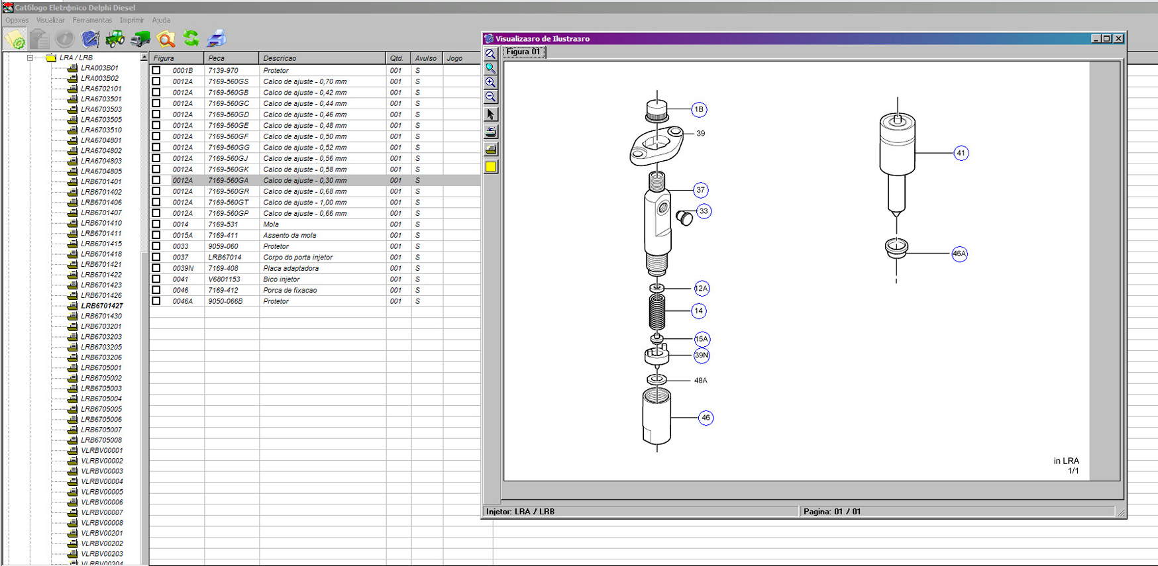Screen dimensions: 1158x566
Task: Click callout 41 in the illustration
Action: point(961,153)
